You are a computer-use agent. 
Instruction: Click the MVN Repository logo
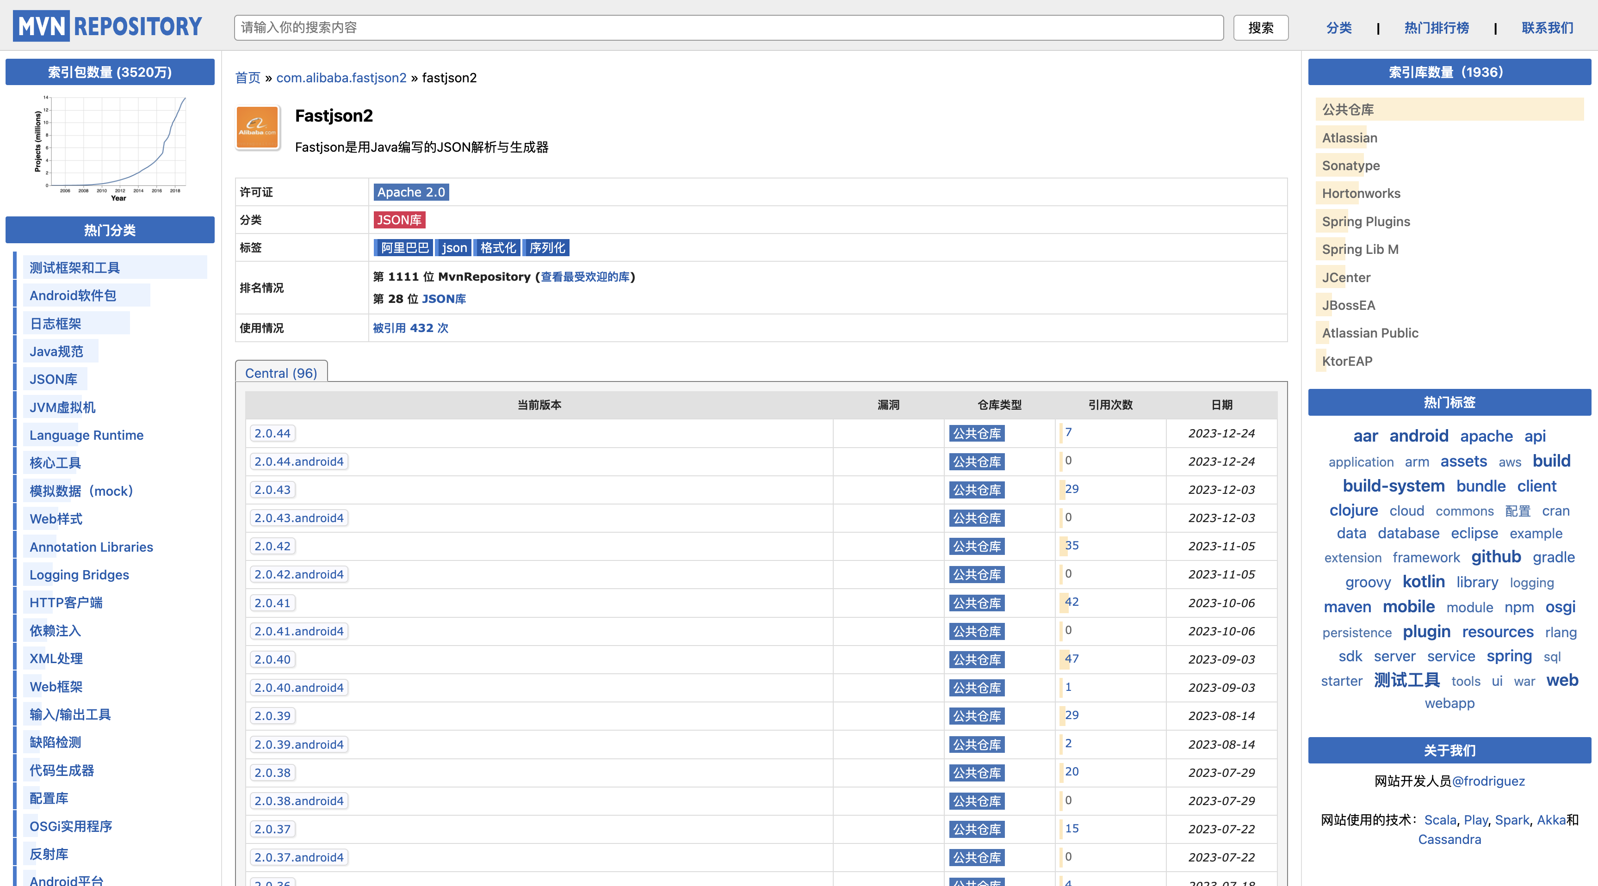point(108,27)
